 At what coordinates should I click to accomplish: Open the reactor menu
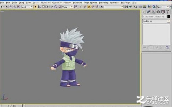click(67, 3)
